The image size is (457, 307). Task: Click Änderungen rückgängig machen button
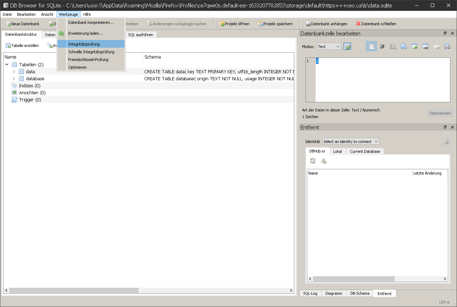(177, 24)
